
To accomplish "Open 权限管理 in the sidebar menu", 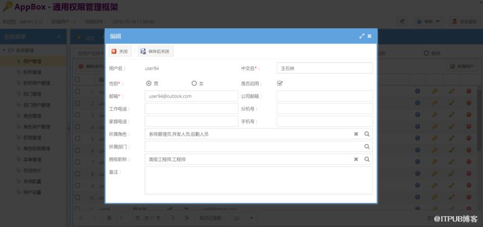I will tap(33, 137).
